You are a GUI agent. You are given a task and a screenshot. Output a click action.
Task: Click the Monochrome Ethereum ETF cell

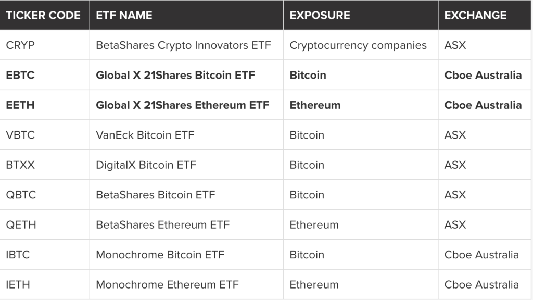point(167,284)
